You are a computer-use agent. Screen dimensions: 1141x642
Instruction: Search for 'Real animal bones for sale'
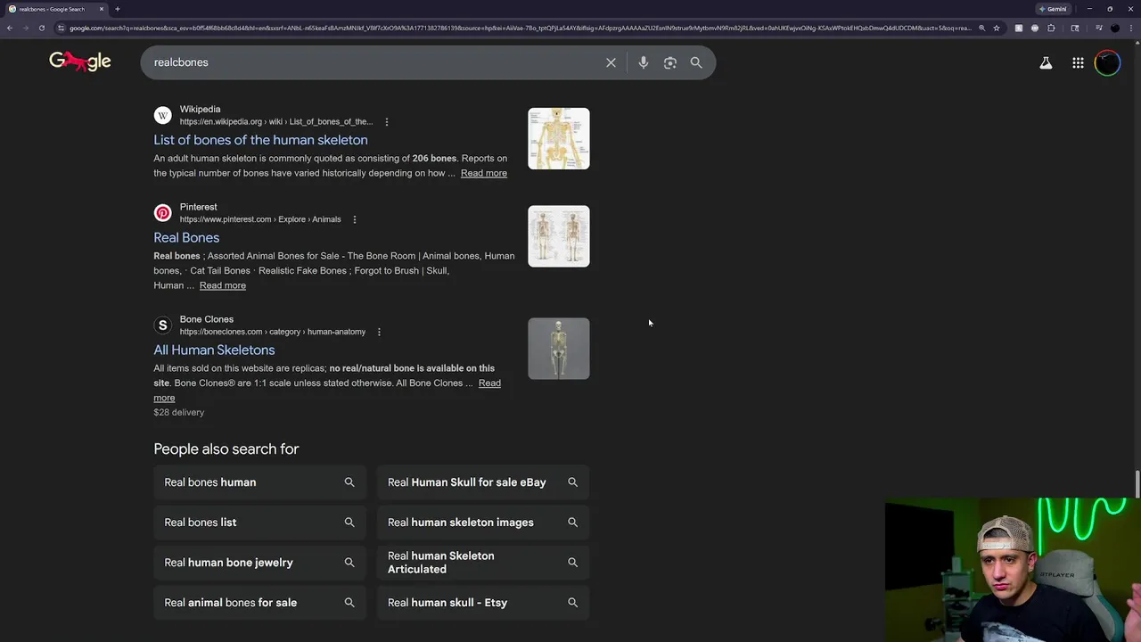click(x=259, y=603)
